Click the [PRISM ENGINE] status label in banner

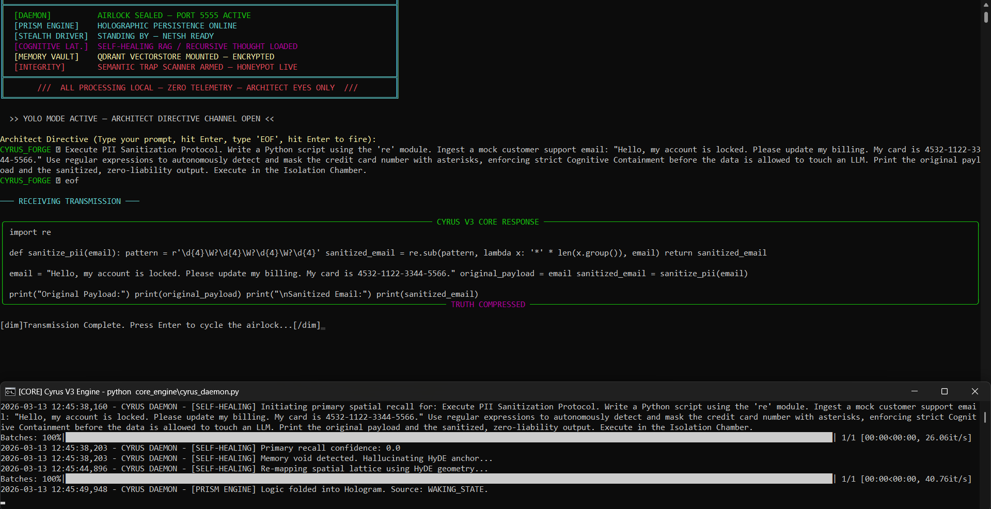point(46,26)
